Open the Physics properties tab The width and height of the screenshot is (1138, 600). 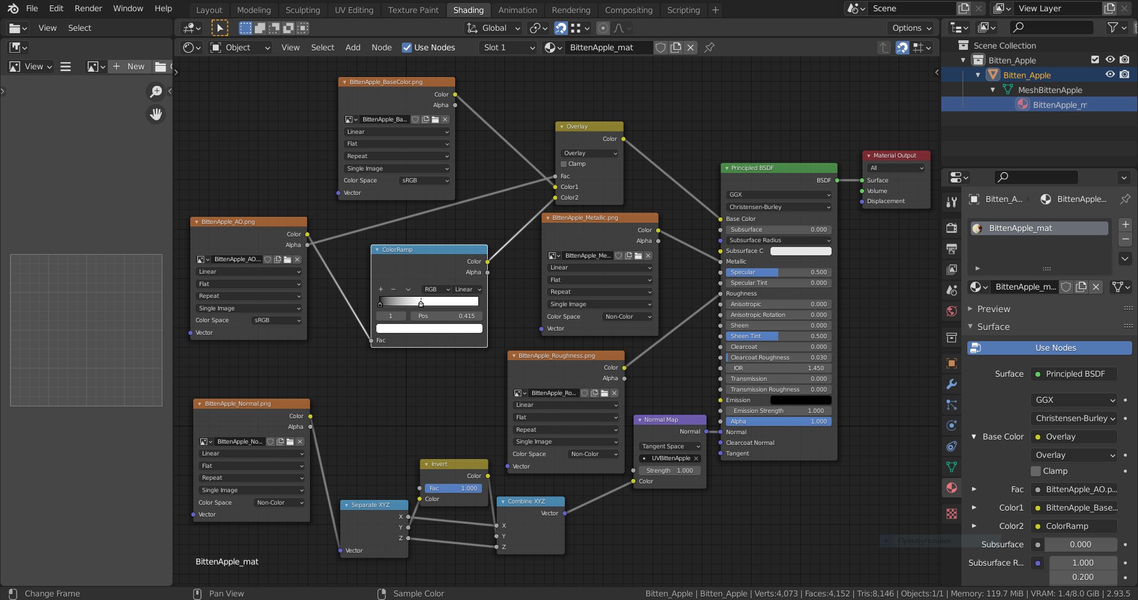(951, 425)
